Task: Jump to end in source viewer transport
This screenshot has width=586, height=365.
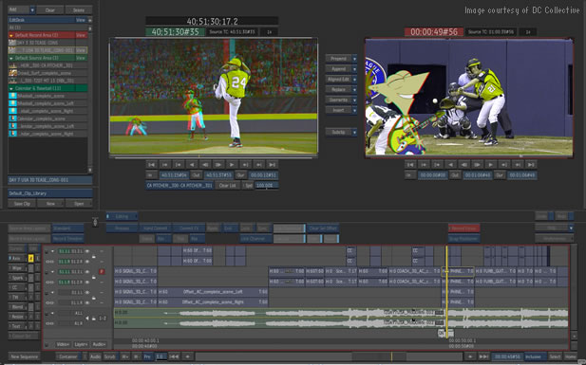Action: click(x=272, y=165)
